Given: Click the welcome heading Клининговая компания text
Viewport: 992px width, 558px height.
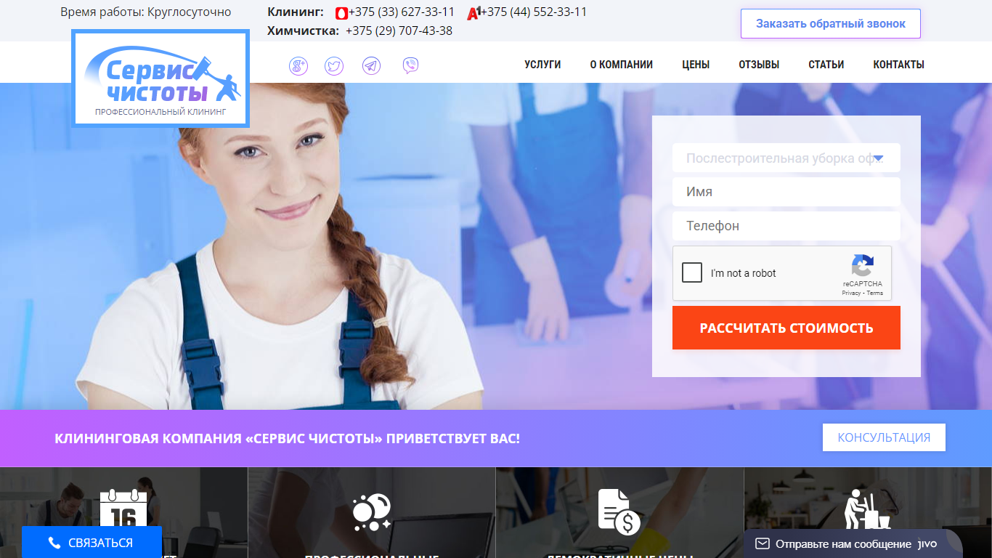Looking at the screenshot, I should [x=287, y=439].
